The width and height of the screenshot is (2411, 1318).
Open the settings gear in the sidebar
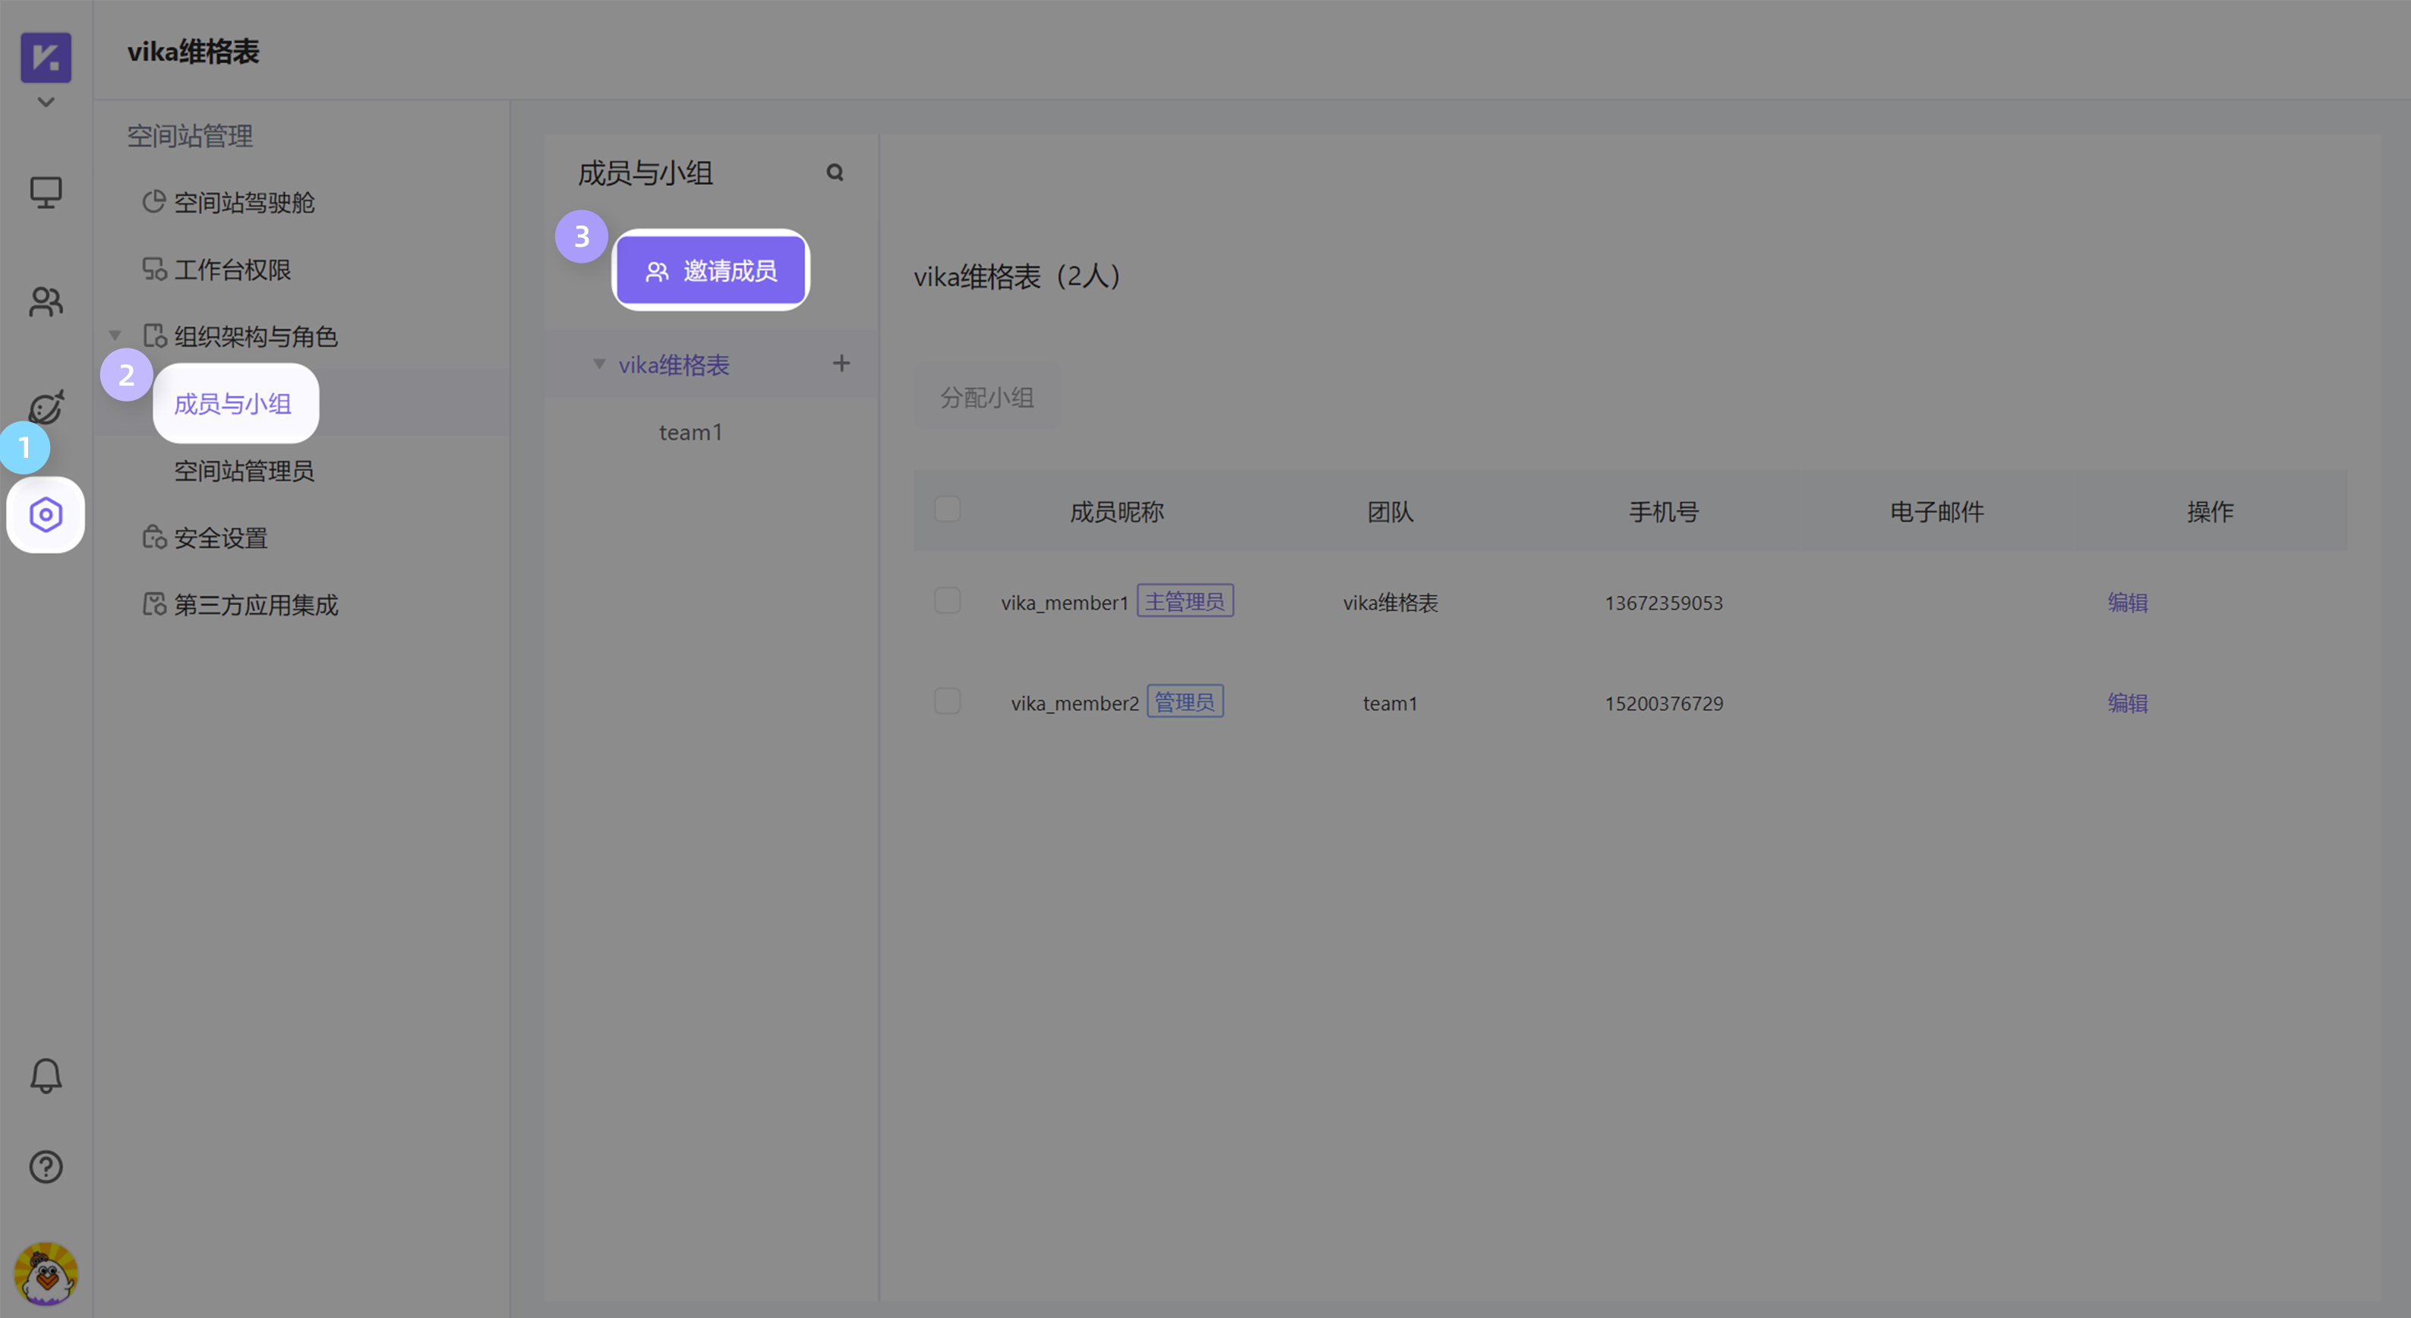coord(45,515)
